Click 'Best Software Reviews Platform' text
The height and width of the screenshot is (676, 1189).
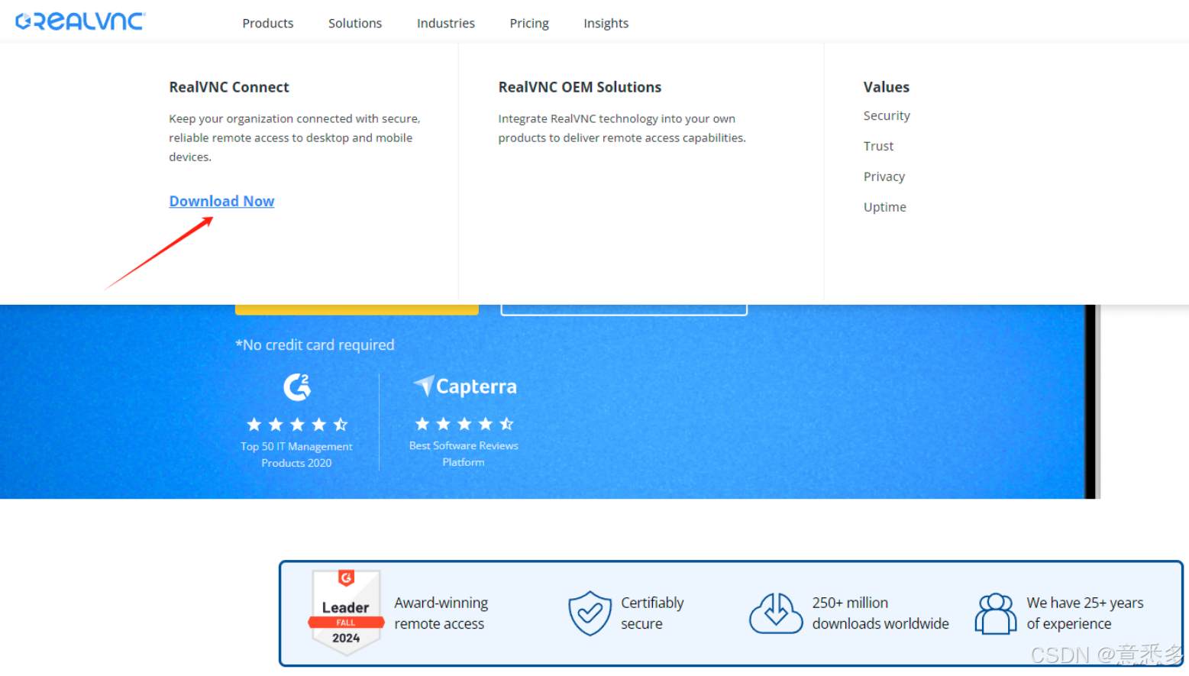click(x=464, y=454)
